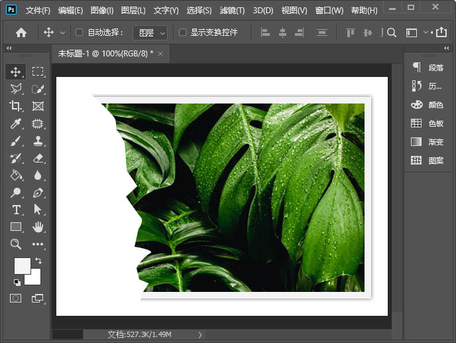Open the 图像(I) menu
This screenshot has width=456, height=343.
pyautogui.click(x=101, y=11)
